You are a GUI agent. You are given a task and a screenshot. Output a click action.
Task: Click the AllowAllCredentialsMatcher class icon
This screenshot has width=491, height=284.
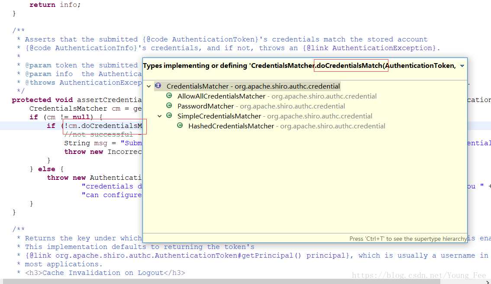(169, 96)
